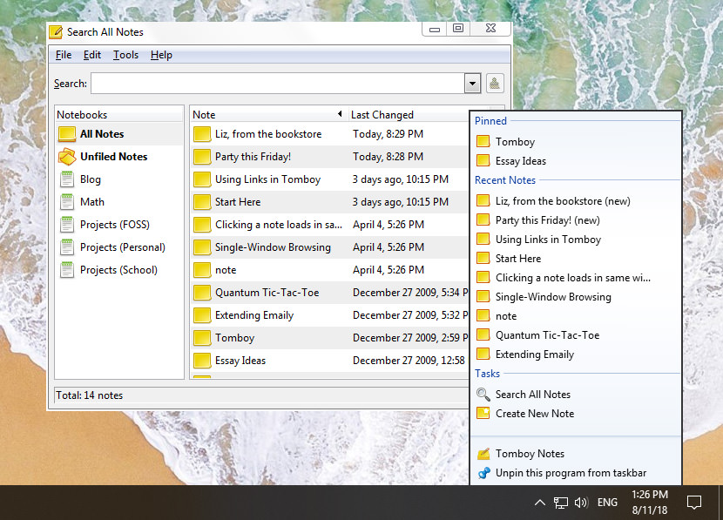
Task: Click the note icon beside "Start Here" in the notes table
Action: pos(202,202)
